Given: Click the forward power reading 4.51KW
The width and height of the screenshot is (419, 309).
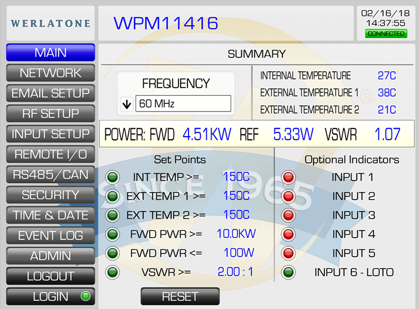Looking at the screenshot, I should click(x=207, y=134).
